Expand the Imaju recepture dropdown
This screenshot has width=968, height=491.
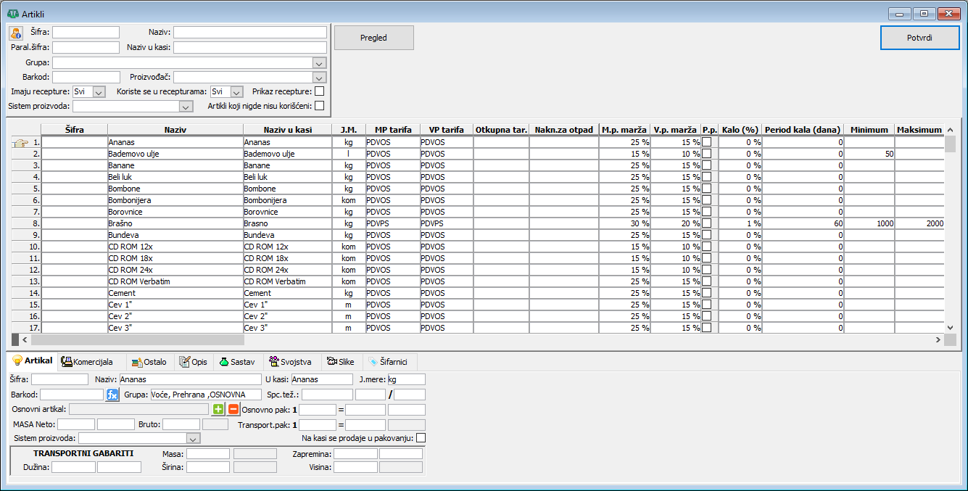click(x=99, y=92)
